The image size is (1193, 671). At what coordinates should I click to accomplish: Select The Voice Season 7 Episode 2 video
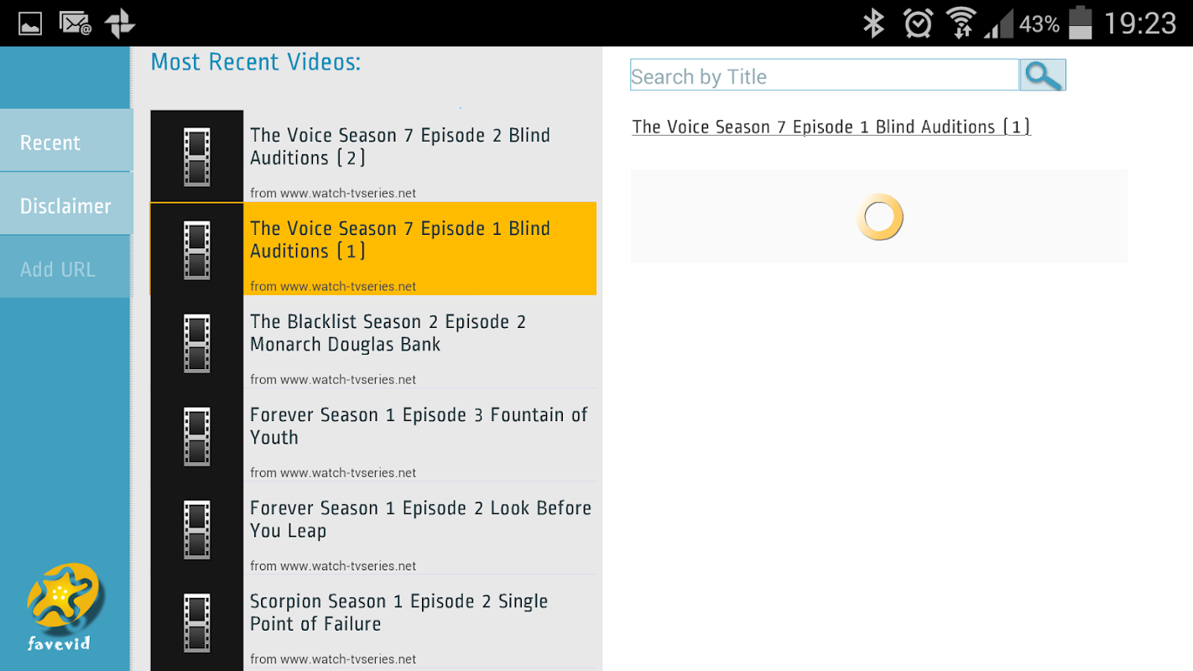tap(373, 156)
